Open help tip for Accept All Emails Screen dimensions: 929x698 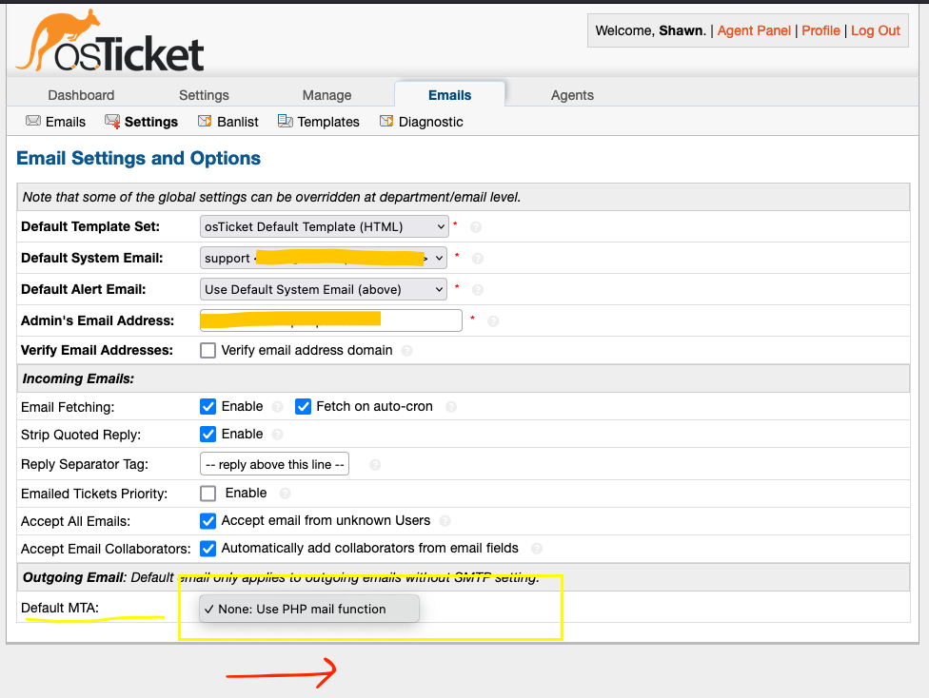445,521
